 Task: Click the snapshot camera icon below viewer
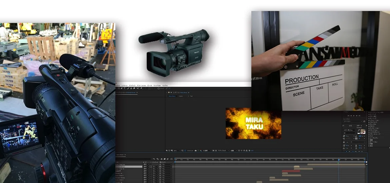click(195, 151)
